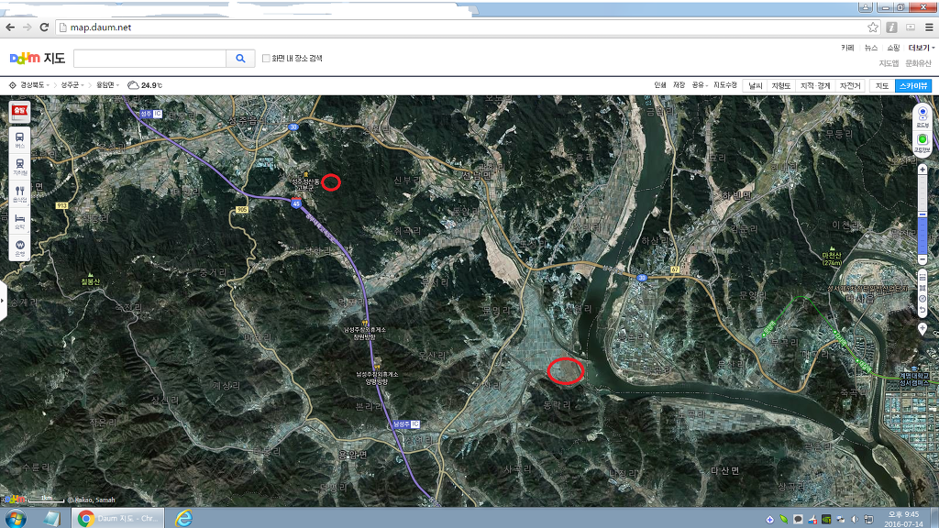Select the 스카이뷰 skyview tab
Screen dimensions: 939x528
click(913, 85)
